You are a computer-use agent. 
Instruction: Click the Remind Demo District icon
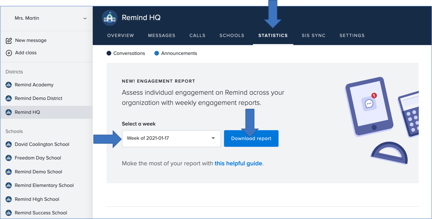pyautogui.click(x=9, y=98)
